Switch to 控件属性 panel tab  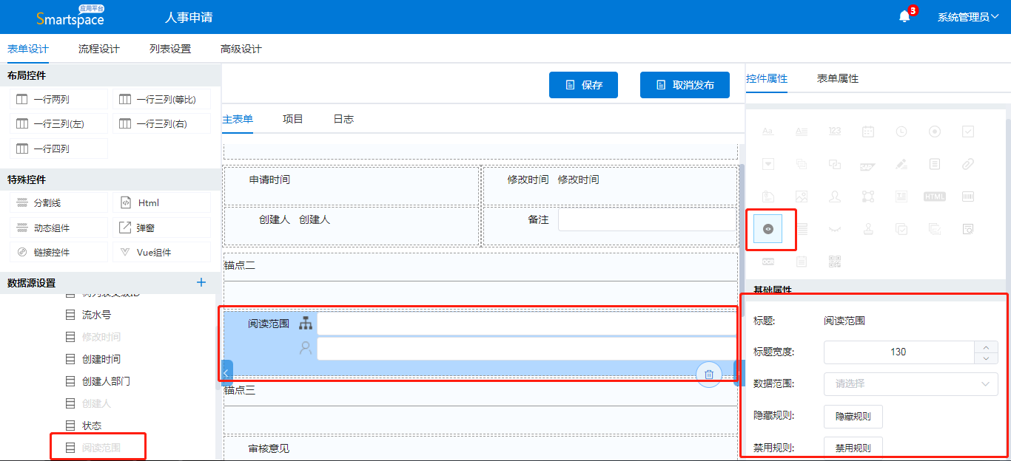[x=767, y=78]
